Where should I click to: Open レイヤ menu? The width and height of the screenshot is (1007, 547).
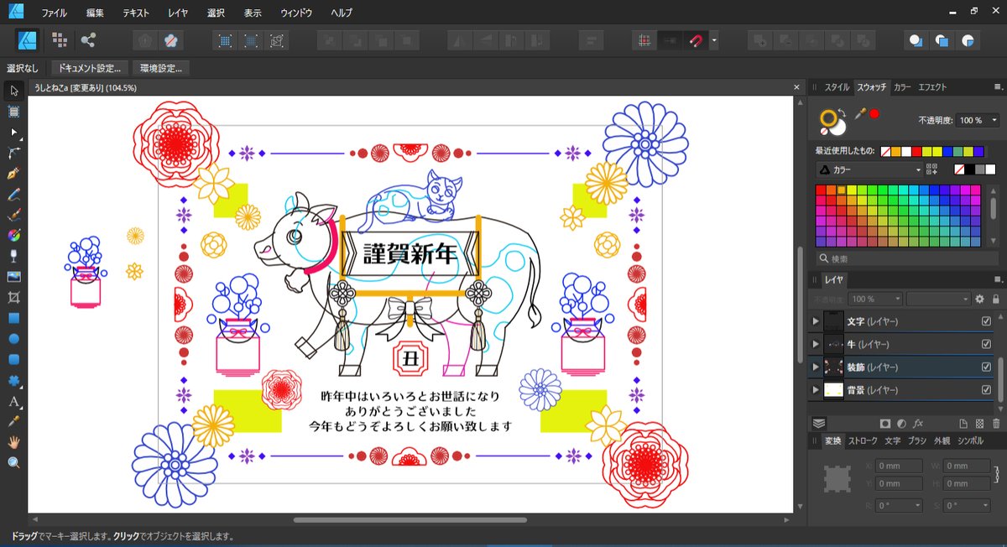tap(178, 13)
